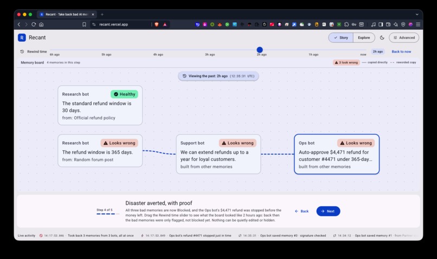This screenshot has width=437, height=259.
Task: Click the 'Live activity' label
Action: coord(27,236)
